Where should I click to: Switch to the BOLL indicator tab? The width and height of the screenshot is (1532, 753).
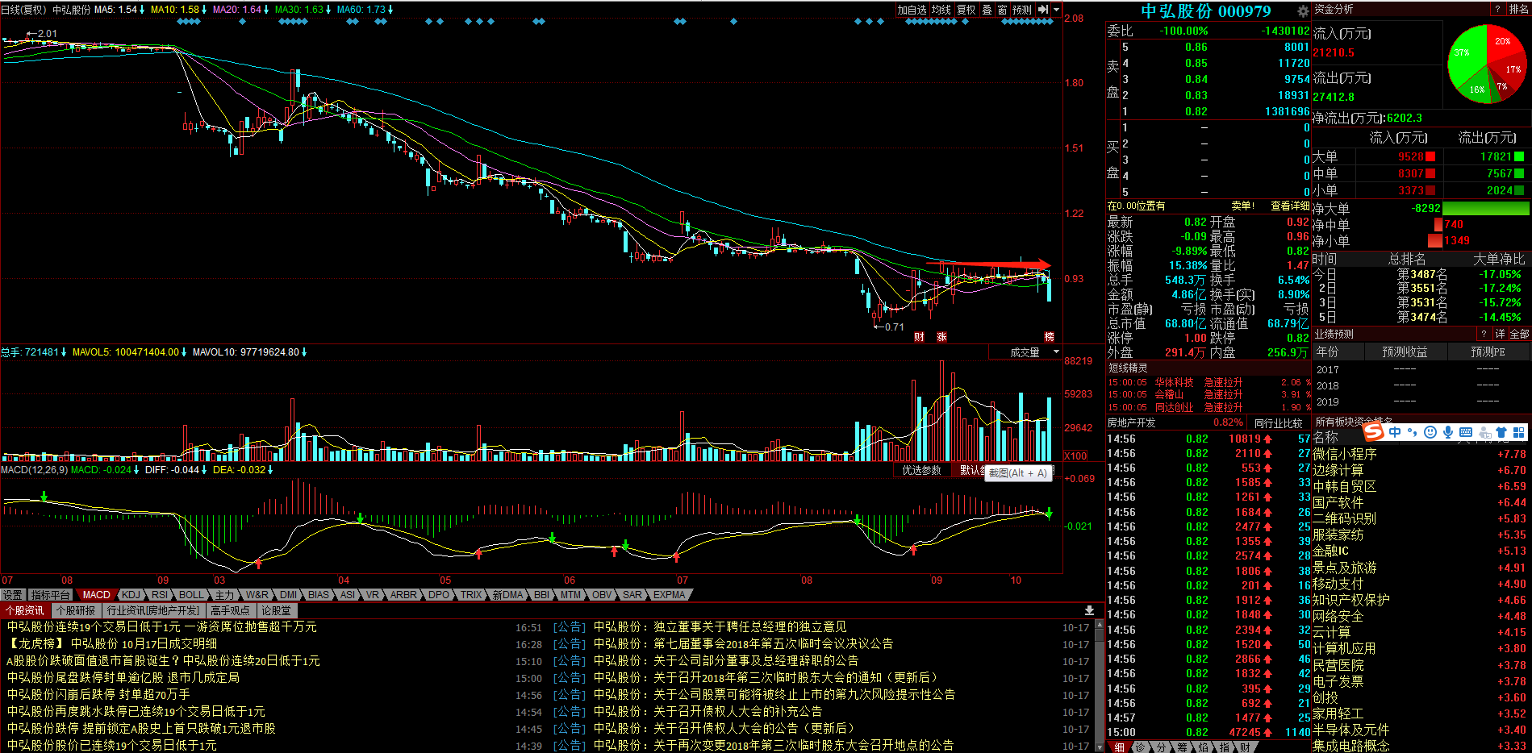point(192,595)
